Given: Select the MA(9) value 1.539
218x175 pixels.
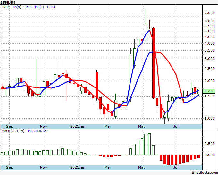Looking at the screenshot, I should tap(28, 7).
